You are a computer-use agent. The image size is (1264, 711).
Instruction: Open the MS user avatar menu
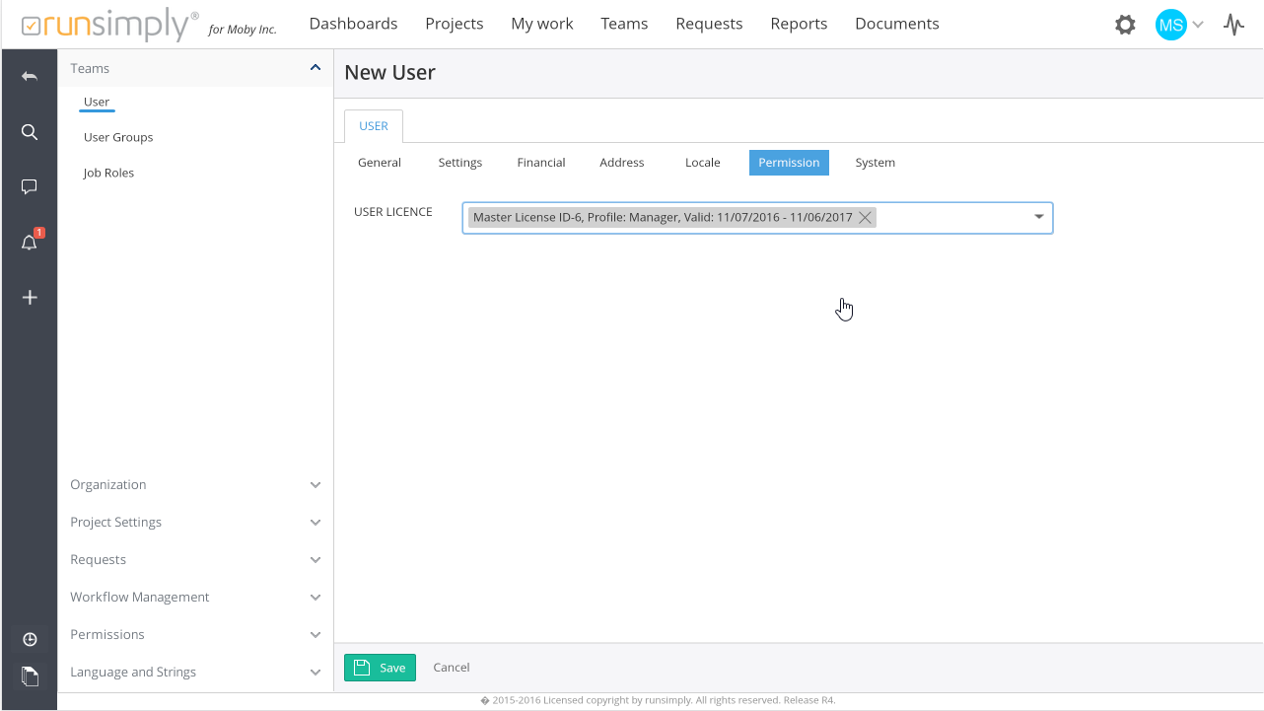point(1171,25)
